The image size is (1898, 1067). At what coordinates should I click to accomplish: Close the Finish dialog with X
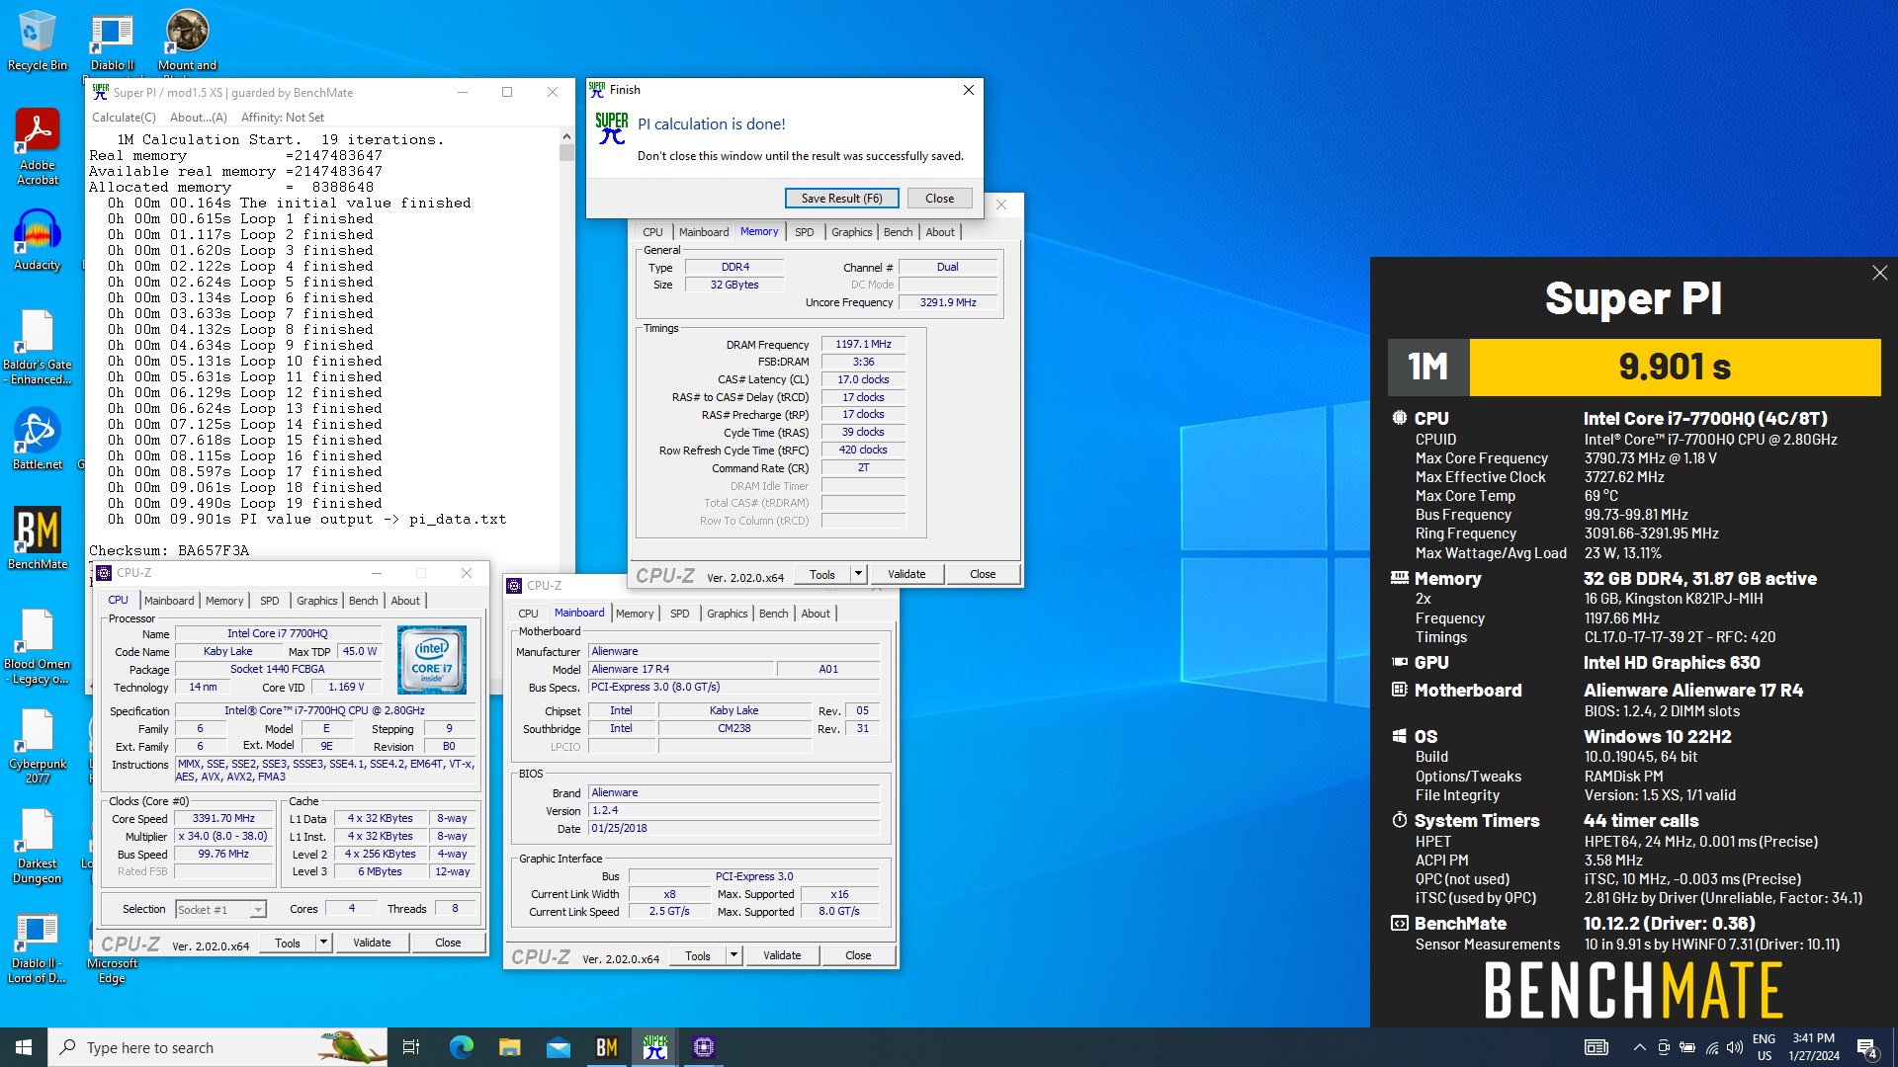pos(968,90)
